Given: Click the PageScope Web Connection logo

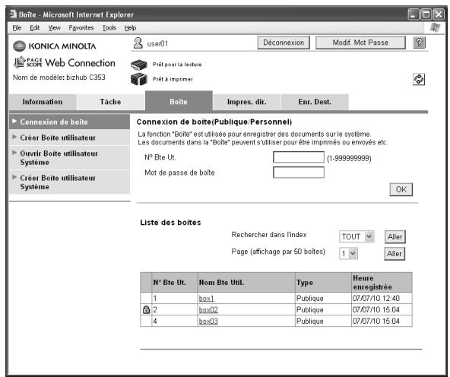Looking at the screenshot, I should click(x=65, y=62).
